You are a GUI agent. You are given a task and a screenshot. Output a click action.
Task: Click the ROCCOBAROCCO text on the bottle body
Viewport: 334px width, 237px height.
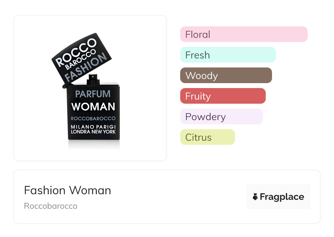93,119
